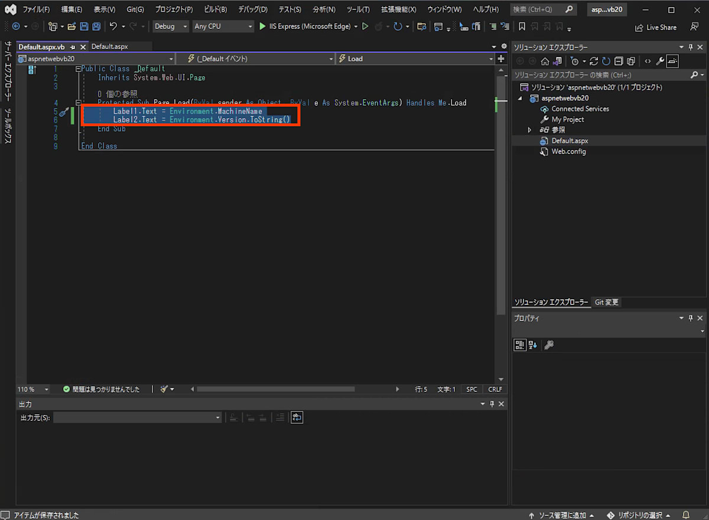Click the screwdriver Quick Actions icon beside line 5
This screenshot has width=709, height=520.
point(63,111)
